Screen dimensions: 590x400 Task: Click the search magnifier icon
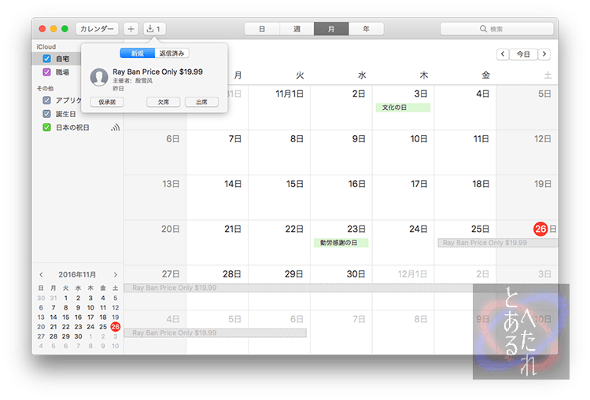tap(484, 29)
